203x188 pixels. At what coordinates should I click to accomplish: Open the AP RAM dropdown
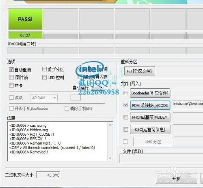[44, 98]
